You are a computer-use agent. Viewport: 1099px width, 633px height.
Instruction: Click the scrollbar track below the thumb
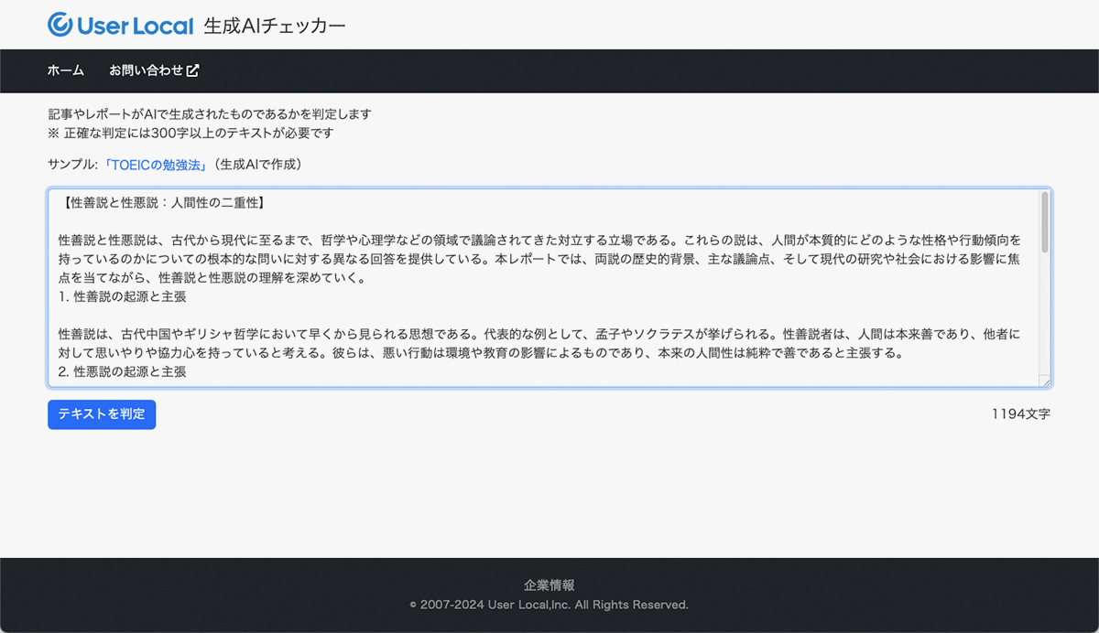[x=1045, y=320]
